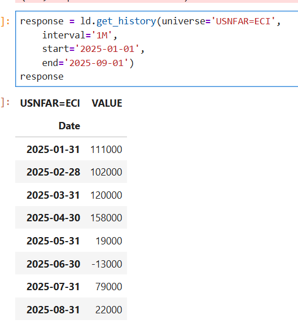Click the start='2025-01-01' line in code
This screenshot has width=298, height=328.
coord(93,49)
